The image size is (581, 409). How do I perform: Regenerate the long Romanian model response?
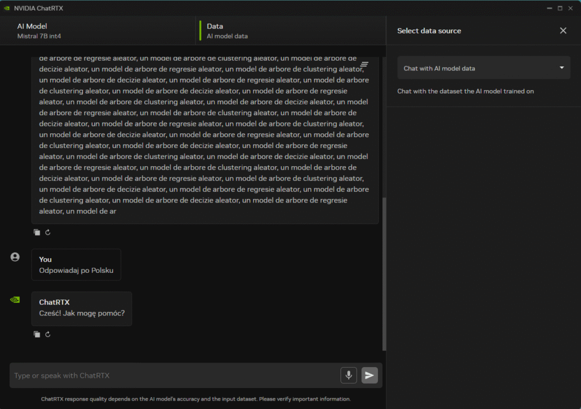(x=48, y=232)
